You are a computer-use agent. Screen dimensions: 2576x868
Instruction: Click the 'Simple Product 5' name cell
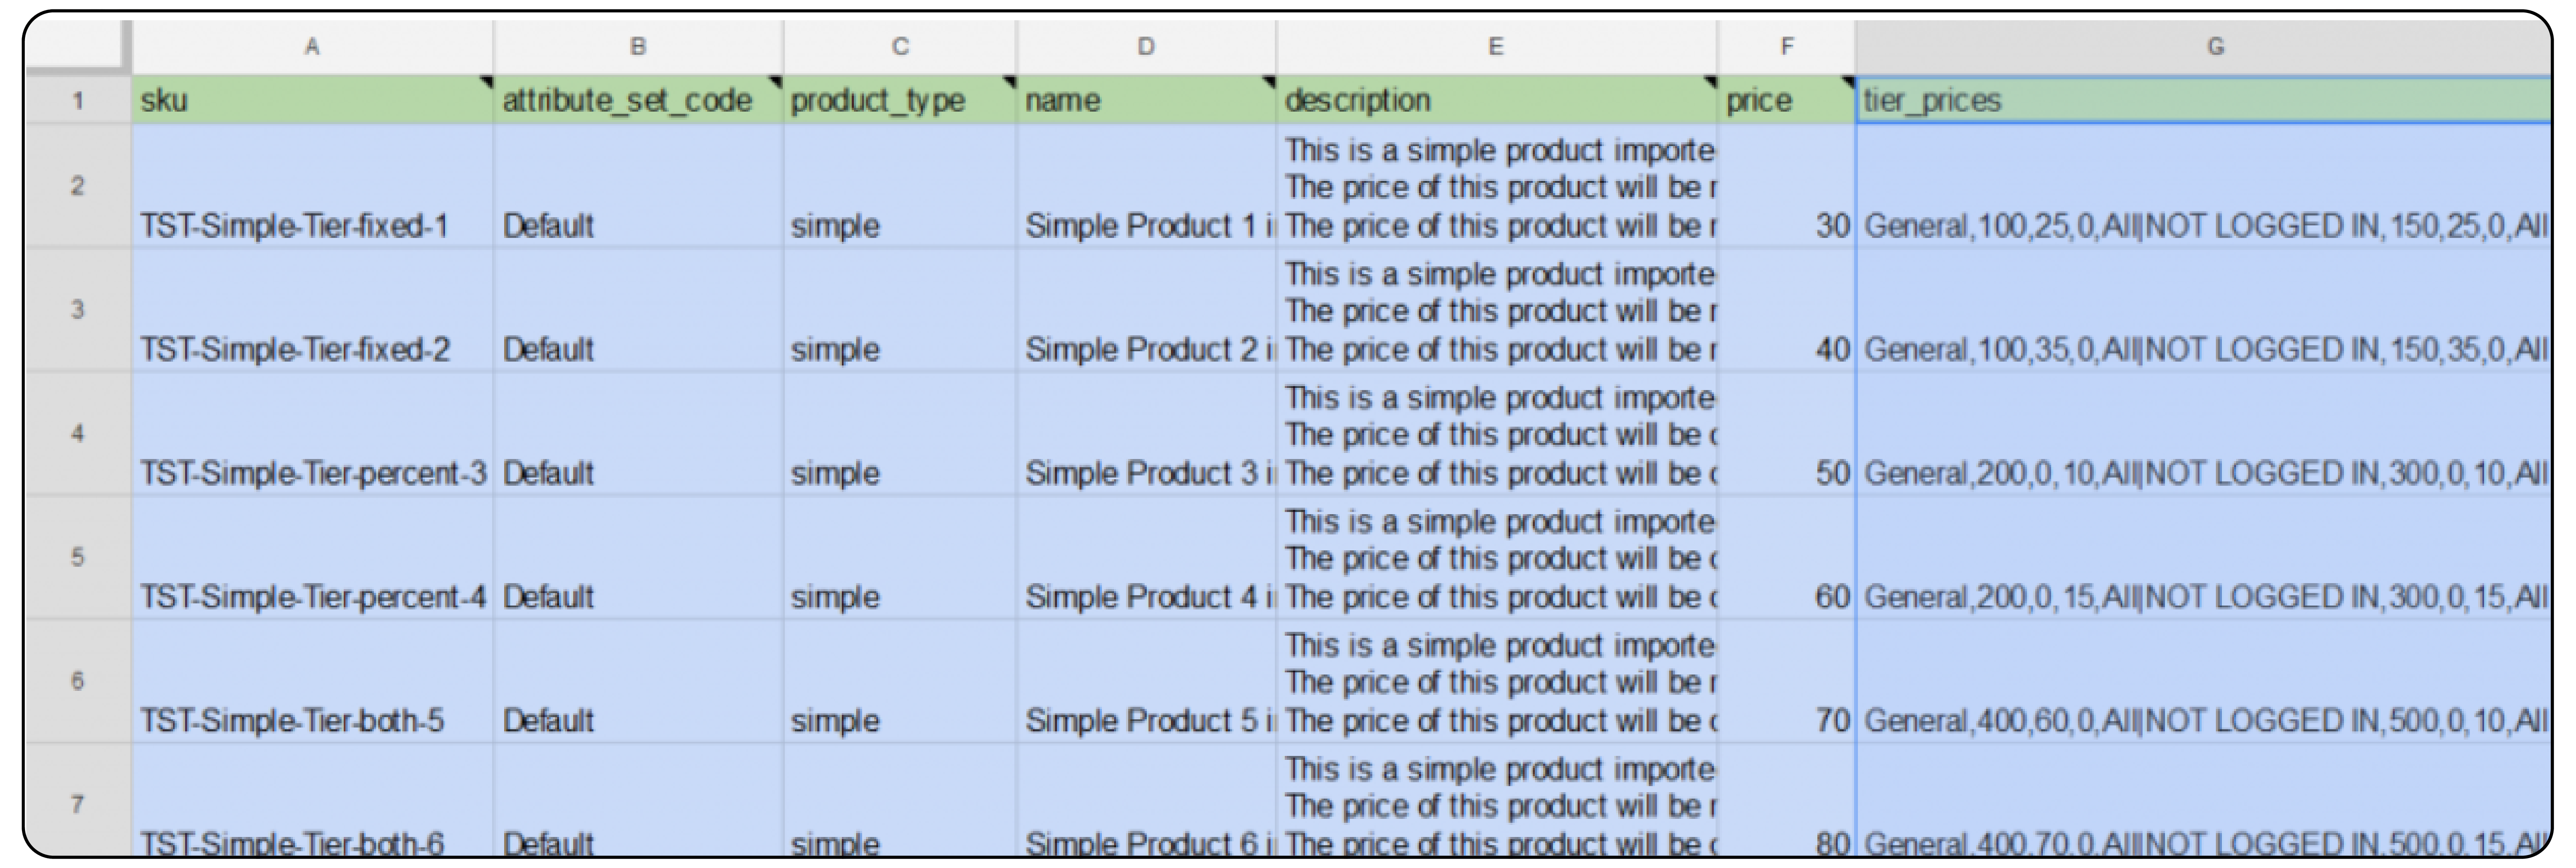[1146, 681]
